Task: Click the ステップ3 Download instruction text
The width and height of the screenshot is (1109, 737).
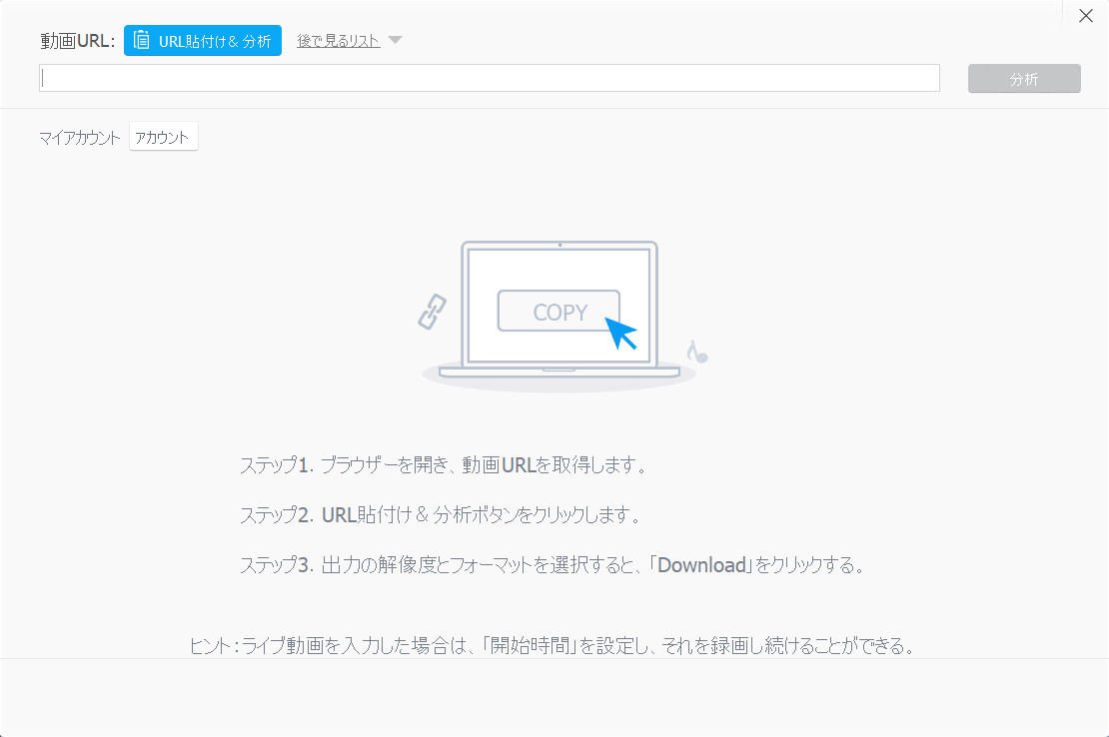Action: pos(551,565)
